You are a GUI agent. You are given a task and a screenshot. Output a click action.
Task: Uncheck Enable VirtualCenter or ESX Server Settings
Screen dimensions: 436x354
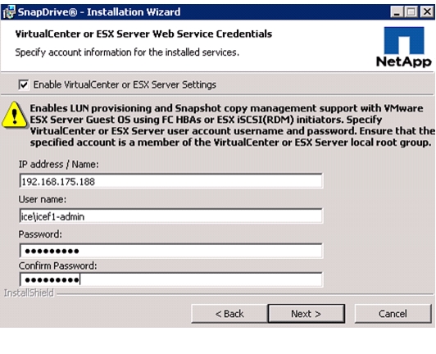pos(24,84)
